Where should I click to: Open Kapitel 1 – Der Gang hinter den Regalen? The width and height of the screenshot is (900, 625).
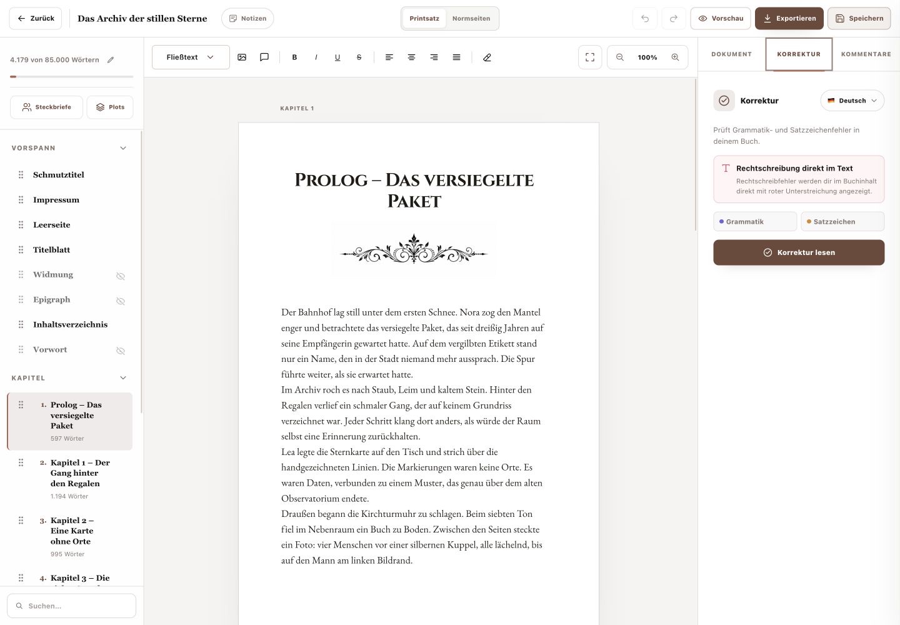coord(70,479)
